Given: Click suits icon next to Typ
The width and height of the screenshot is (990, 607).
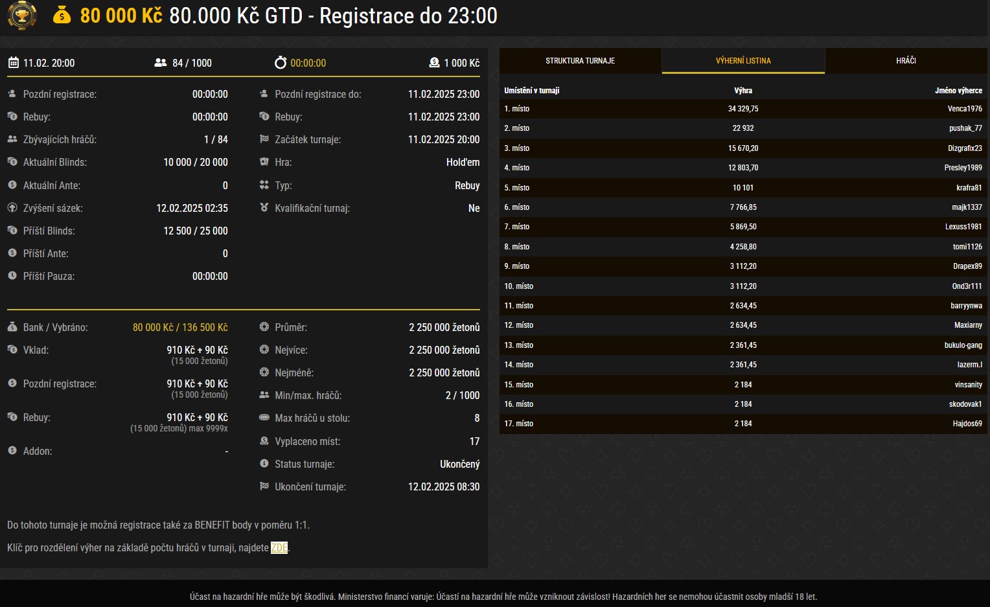Looking at the screenshot, I should [x=264, y=185].
